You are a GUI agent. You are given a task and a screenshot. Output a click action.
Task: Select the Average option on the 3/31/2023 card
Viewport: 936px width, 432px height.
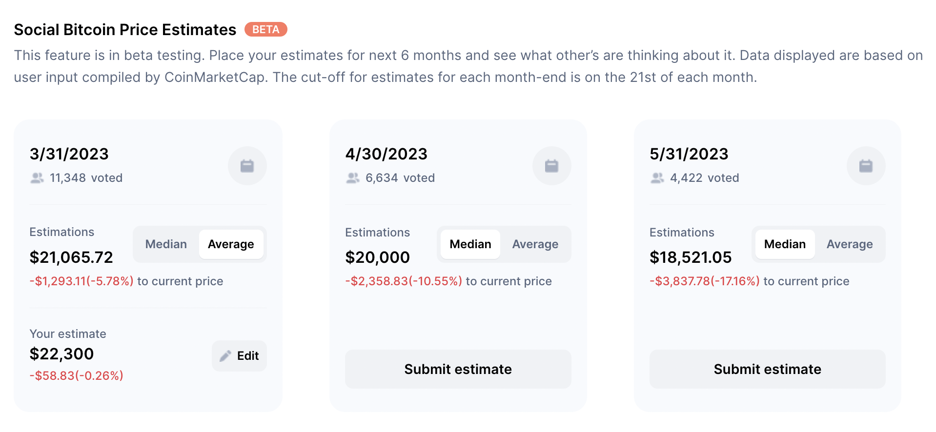click(x=231, y=244)
